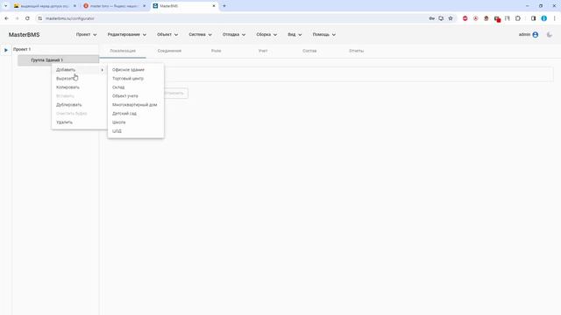Click the site info icon in address bar
Screen dimensions: 561x315
coord(39,18)
